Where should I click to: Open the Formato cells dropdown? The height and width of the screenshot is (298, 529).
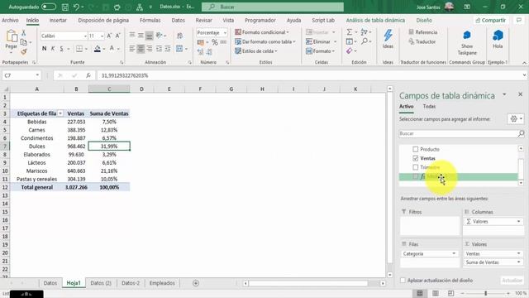click(321, 51)
